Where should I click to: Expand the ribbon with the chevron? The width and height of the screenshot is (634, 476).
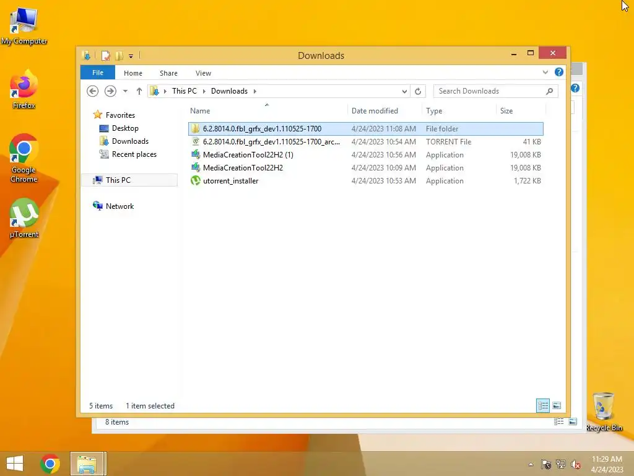[x=545, y=72]
